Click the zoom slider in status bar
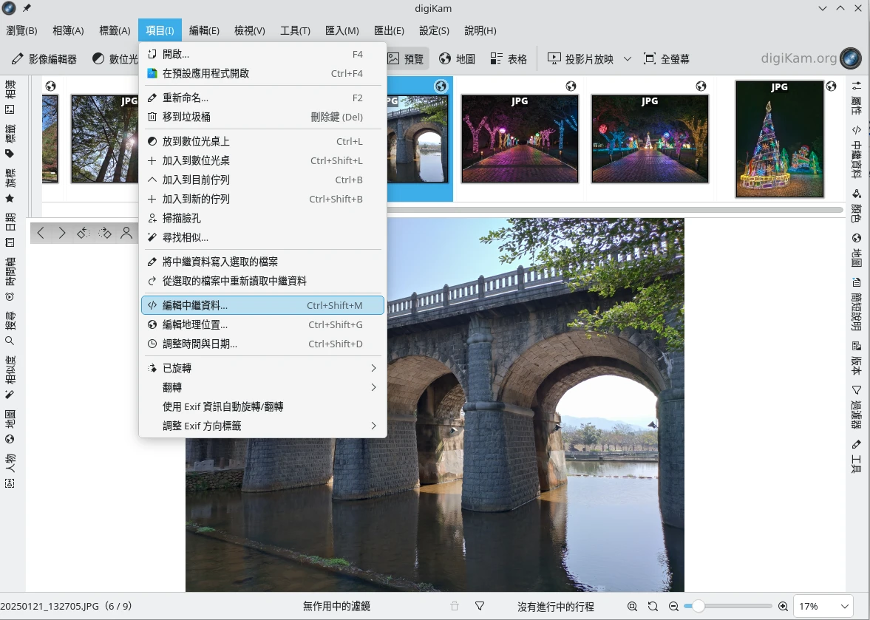 tap(728, 607)
